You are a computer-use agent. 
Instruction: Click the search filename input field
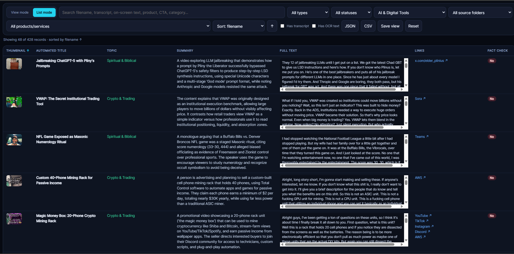coord(172,12)
